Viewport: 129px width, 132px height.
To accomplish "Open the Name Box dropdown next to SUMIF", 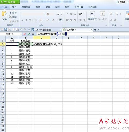I will tap(21, 34).
